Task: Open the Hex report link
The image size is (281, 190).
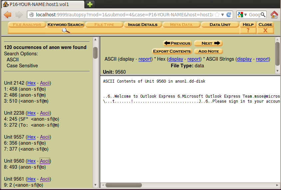Action: [x=194, y=59]
